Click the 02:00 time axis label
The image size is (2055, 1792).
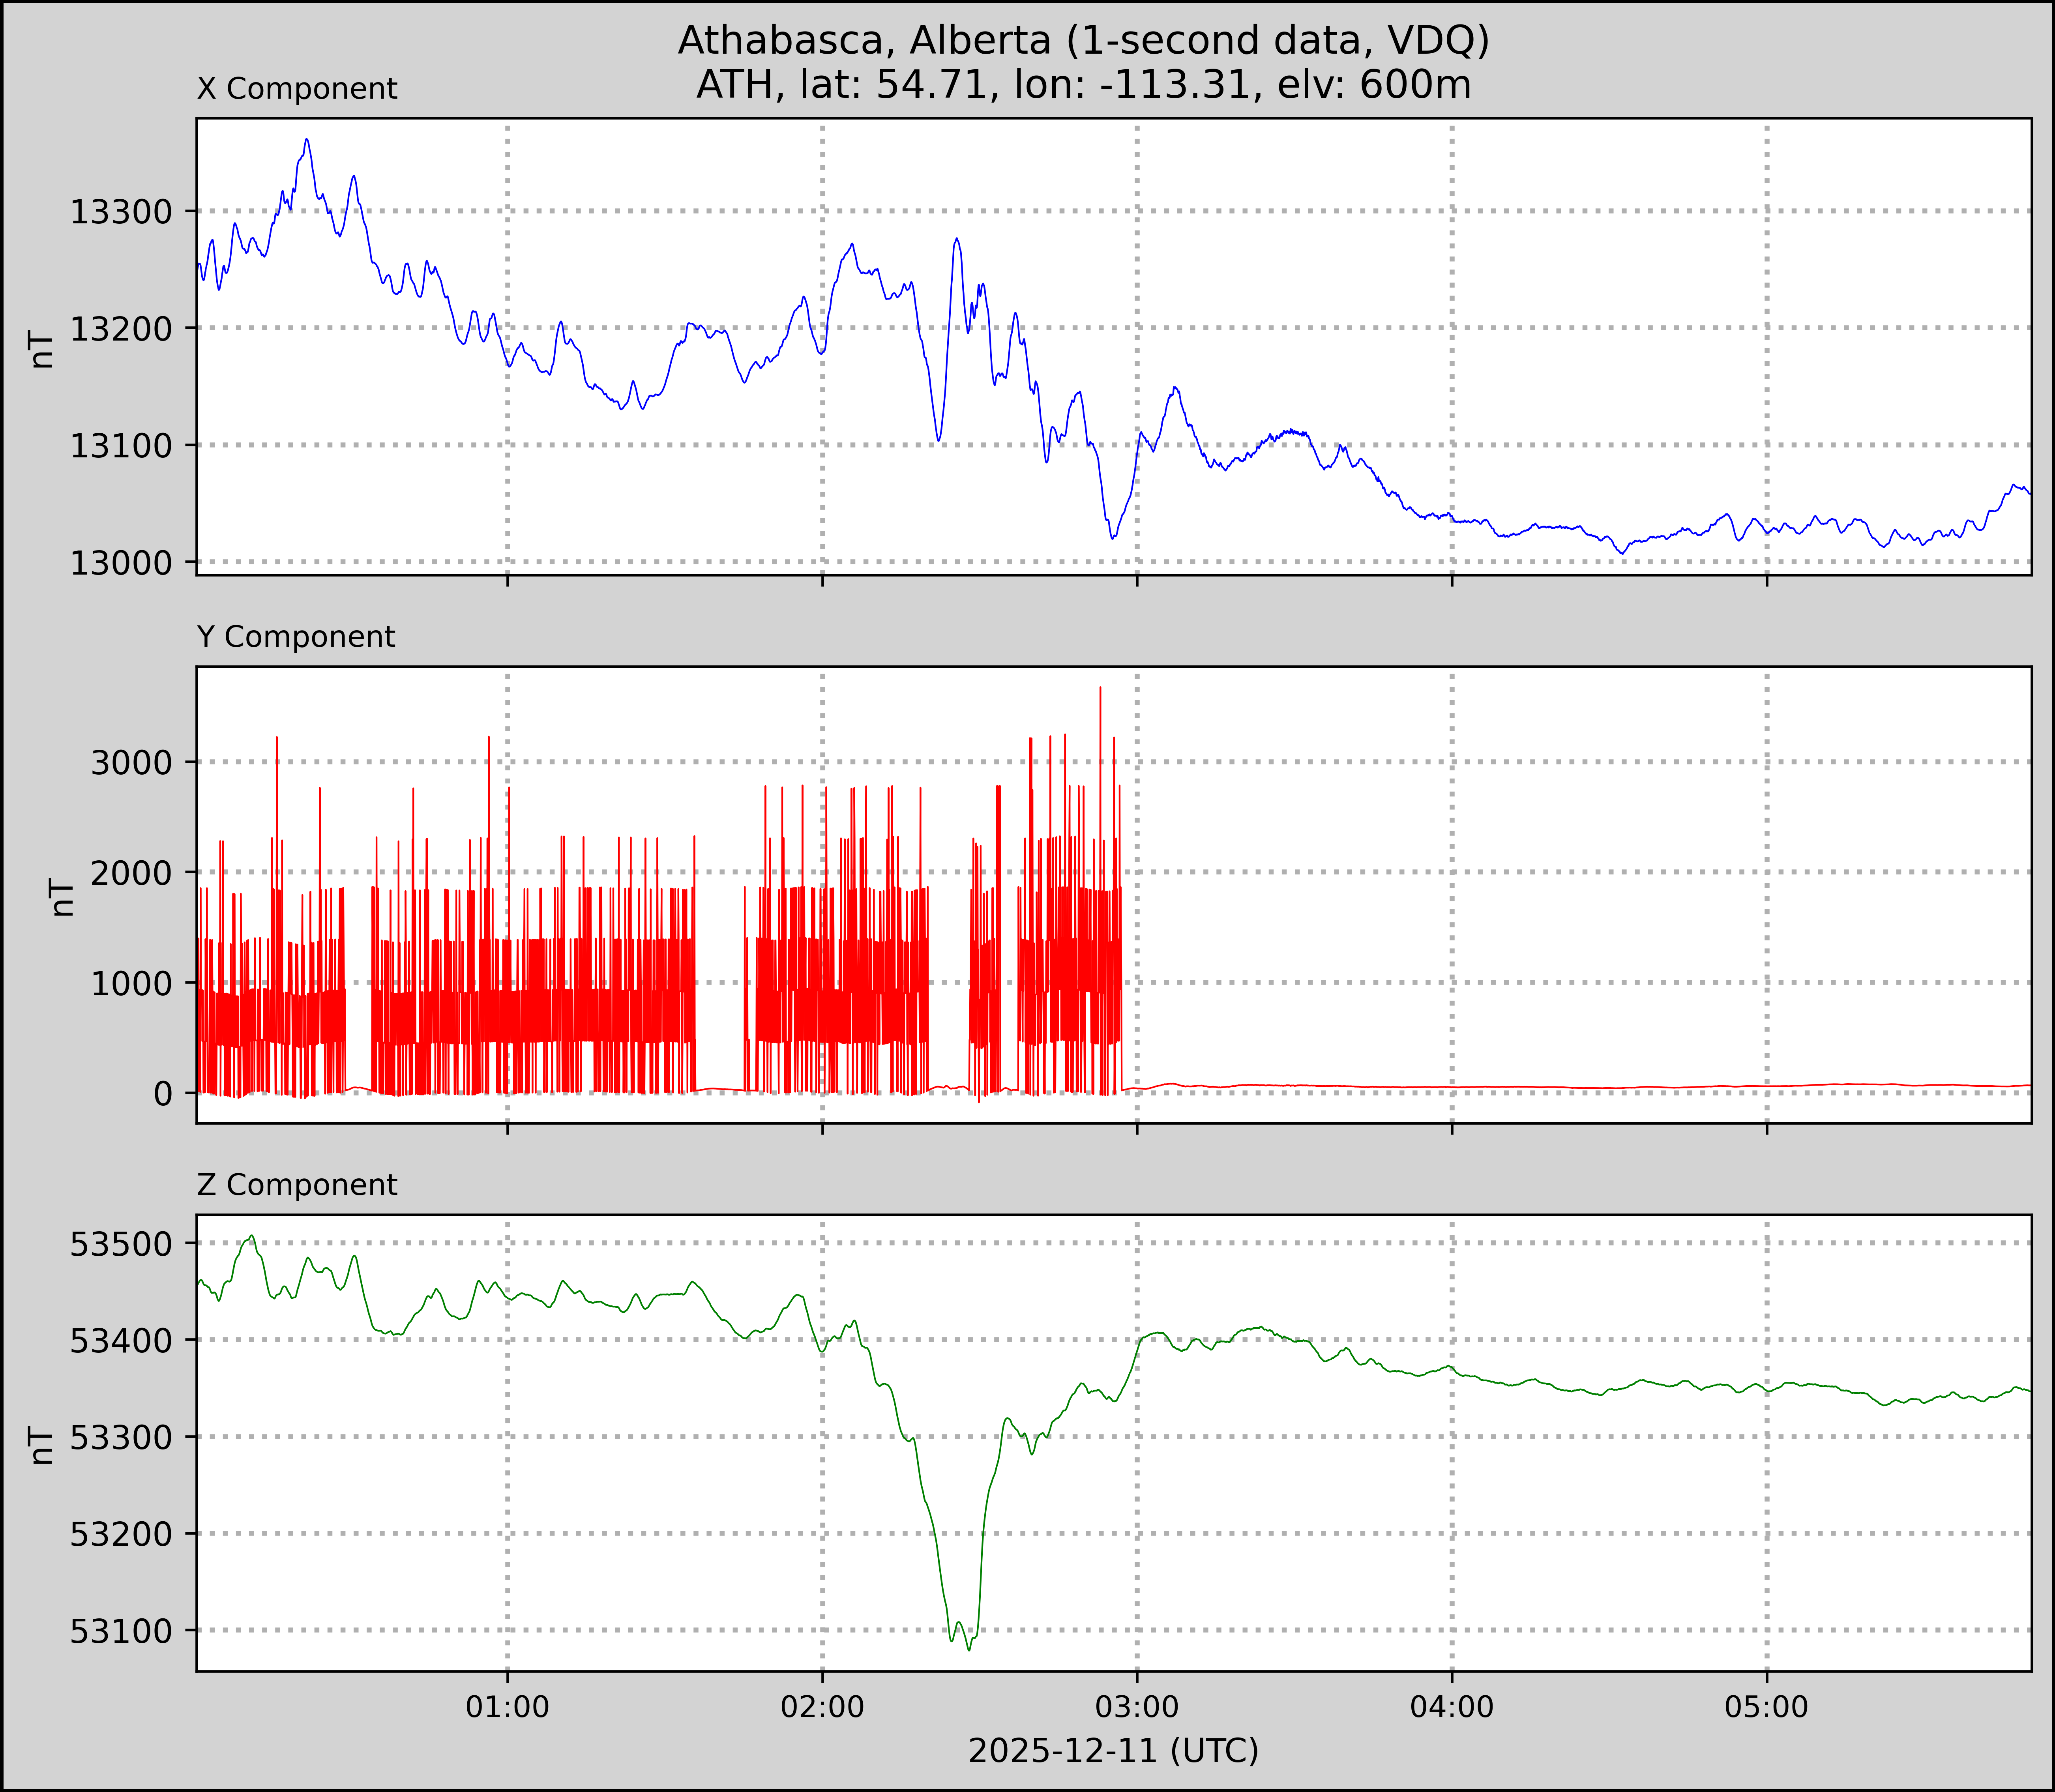pyautogui.click(x=822, y=1706)
